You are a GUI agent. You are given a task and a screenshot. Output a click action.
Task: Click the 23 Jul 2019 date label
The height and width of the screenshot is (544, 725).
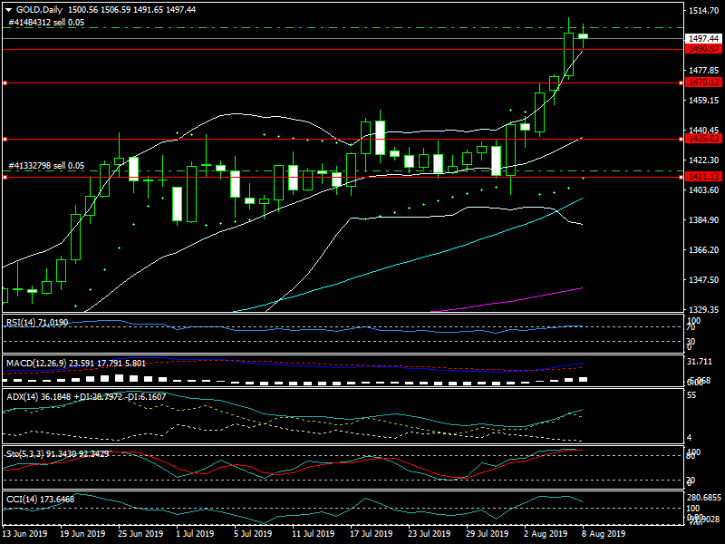pos(429,534)
